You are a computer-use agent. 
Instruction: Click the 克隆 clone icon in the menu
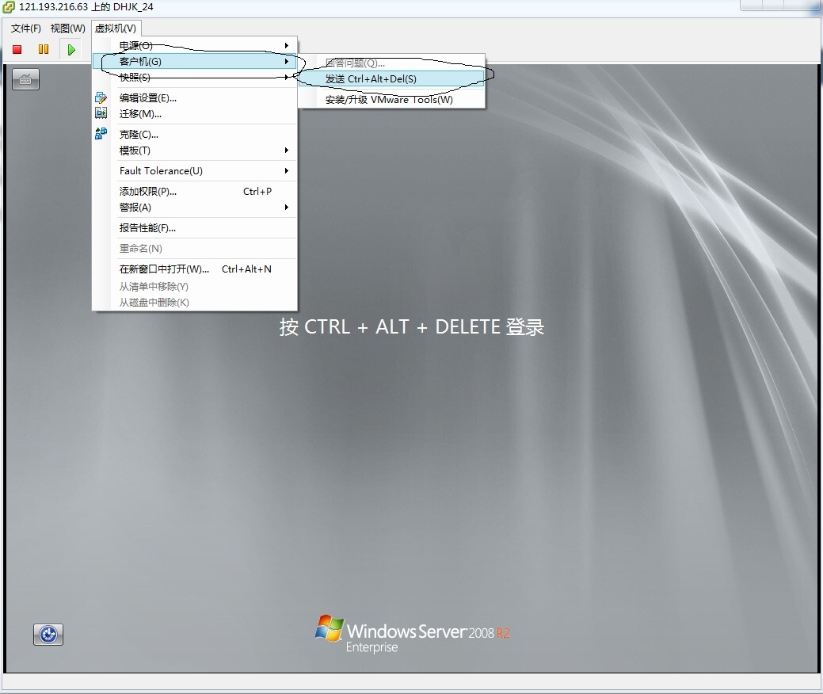click(101, 134)
